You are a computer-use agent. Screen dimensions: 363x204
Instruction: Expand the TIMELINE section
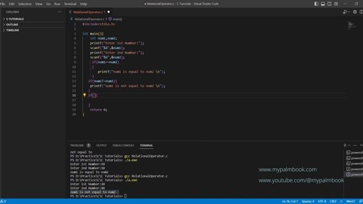click(12, 30)
